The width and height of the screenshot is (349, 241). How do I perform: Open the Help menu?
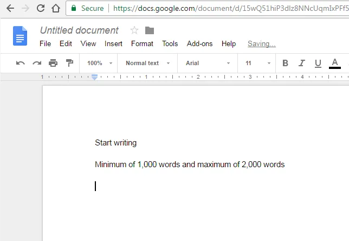tap(229, 44)
